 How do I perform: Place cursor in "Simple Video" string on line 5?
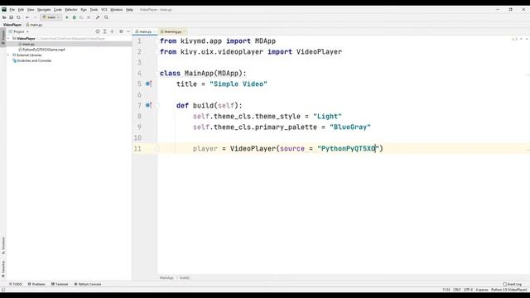pyautogui.click(x=238, y=84)
